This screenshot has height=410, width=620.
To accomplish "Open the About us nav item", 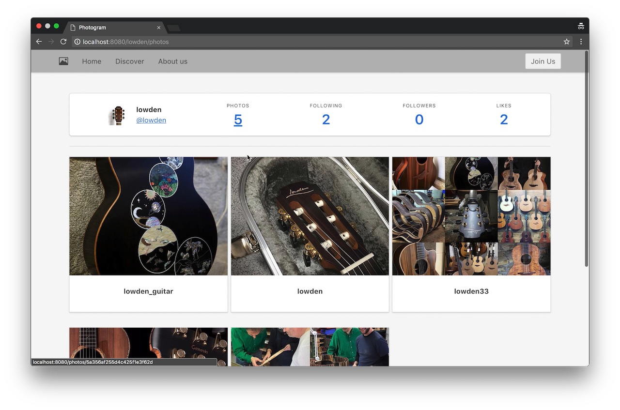I will click(173, 61).
